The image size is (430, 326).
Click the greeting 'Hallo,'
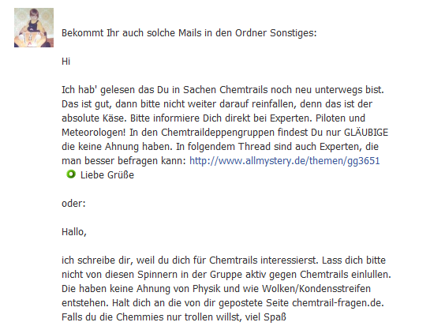(x=74, y=232)
